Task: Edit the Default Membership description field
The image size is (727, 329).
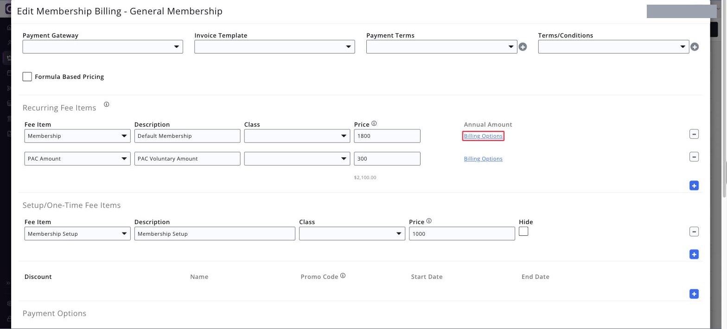Action: (187, 136)
